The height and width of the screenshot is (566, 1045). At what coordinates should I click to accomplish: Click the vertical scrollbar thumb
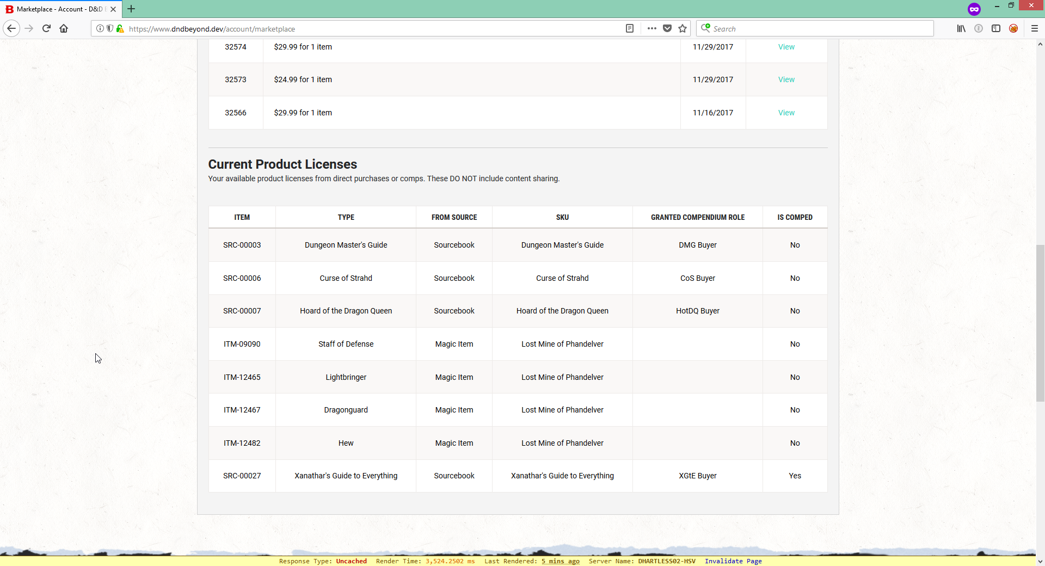pyautogui.click(x=1040, y=323)
